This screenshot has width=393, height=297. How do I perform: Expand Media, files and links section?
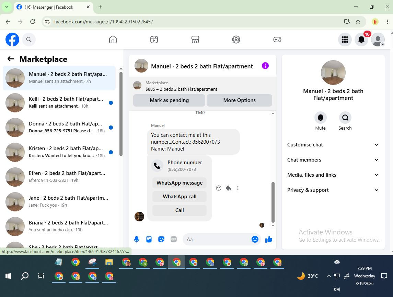tap(333, 175)
